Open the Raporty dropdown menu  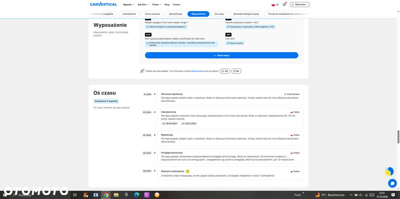pos(128,4)
